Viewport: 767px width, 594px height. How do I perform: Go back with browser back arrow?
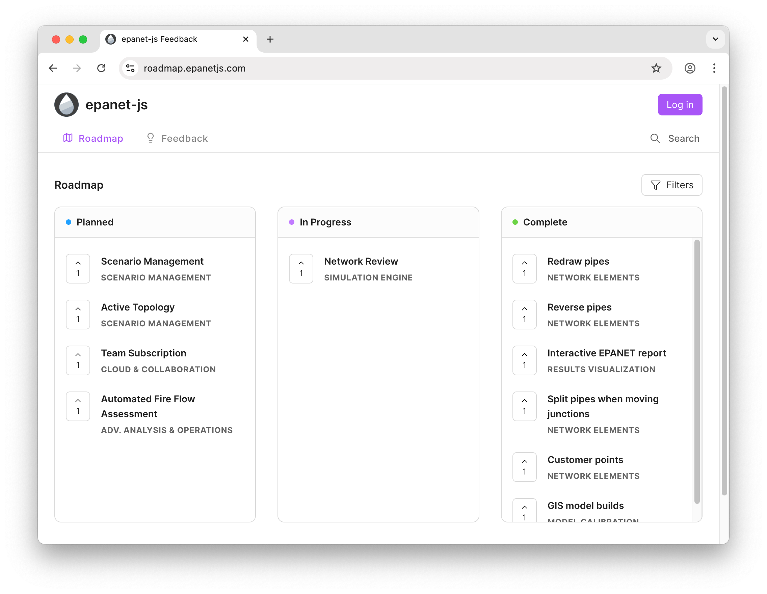[53, 68]
